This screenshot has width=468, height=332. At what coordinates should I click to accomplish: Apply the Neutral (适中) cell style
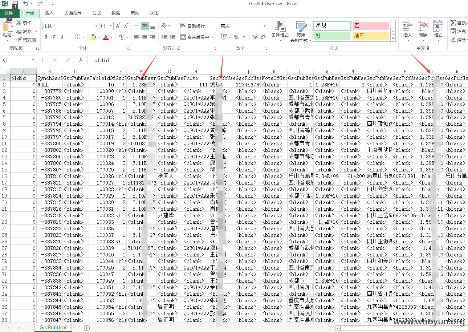(x=370, y=36)
